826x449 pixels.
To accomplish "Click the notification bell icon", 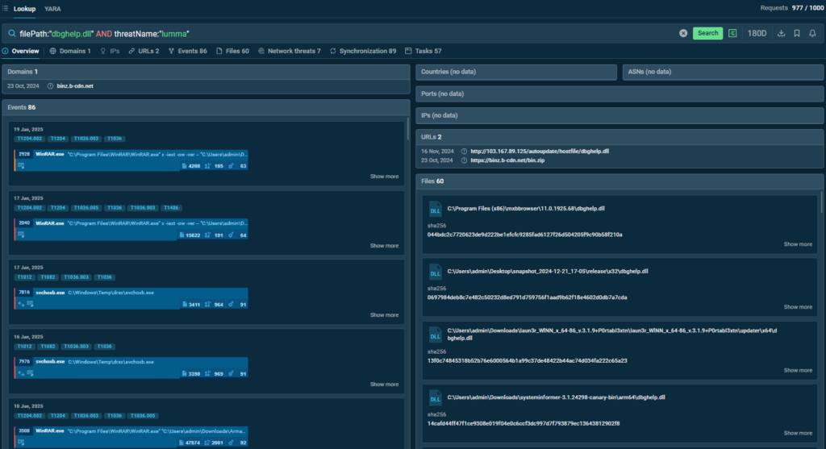I will 812,33.
